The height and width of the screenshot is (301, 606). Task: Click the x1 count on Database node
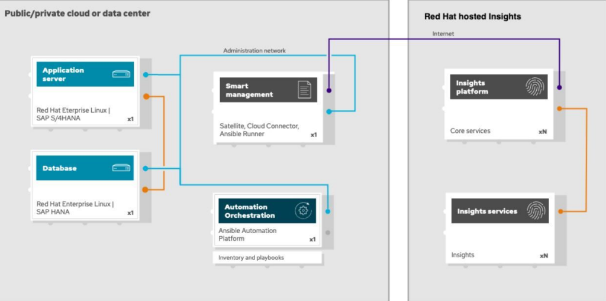coord(130,212)
